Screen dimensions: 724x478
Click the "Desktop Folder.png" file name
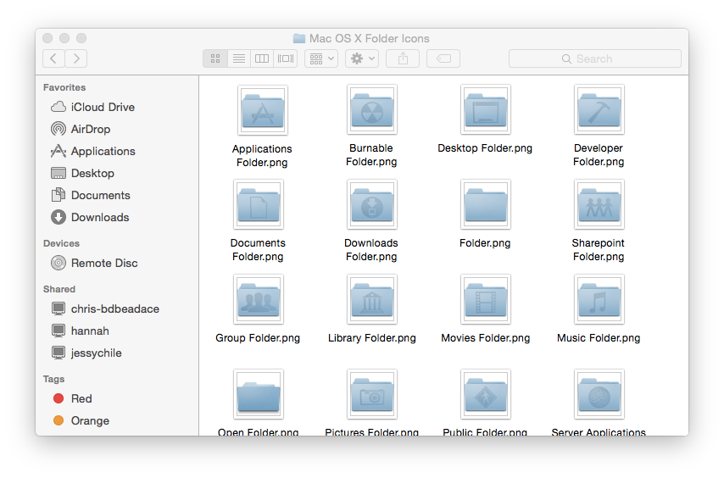485,148
